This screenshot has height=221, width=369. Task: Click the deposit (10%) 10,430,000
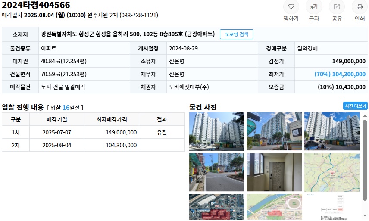click(x=342, y=87)
